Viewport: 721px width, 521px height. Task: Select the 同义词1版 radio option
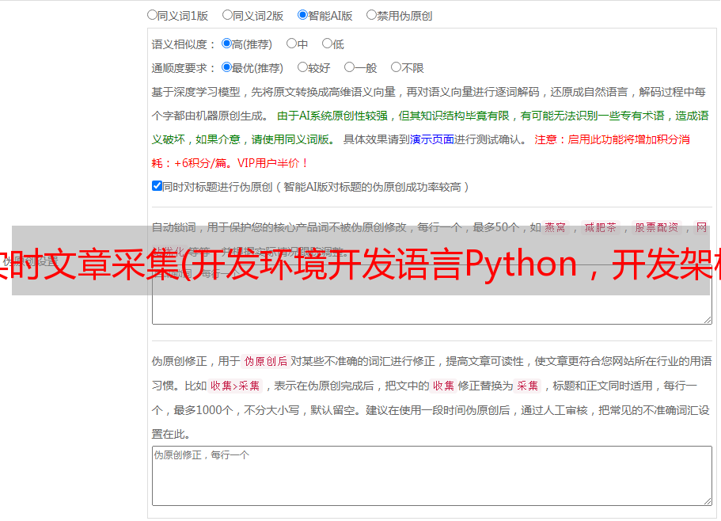152,15
